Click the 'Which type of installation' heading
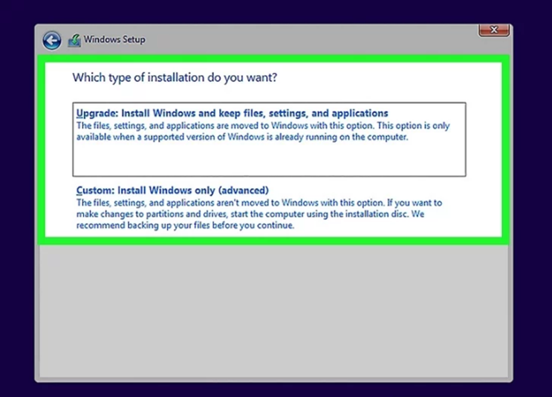 point(175,77)
